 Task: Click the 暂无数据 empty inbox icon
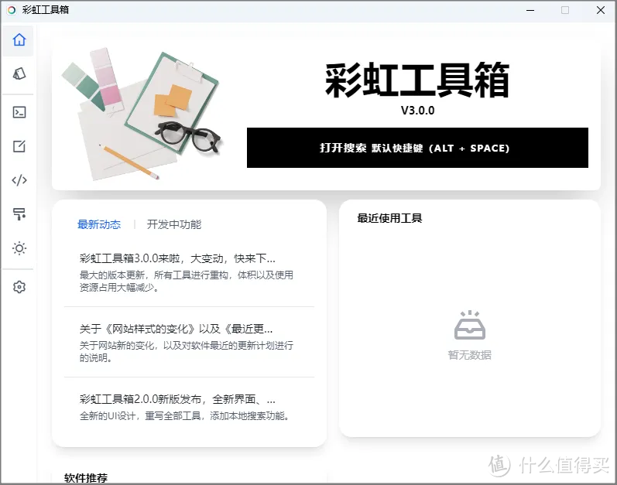point(469,326)
